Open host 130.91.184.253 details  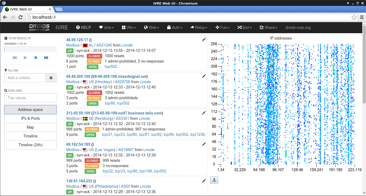click(79, 181)
